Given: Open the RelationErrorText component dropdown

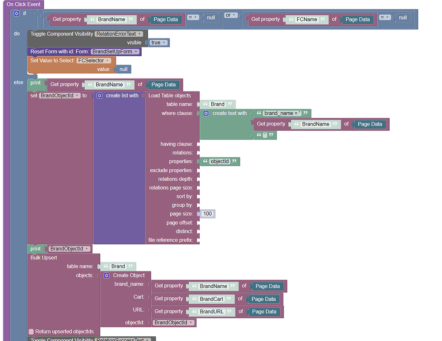Looking at the screenshot, I should [x=119, y=34].
